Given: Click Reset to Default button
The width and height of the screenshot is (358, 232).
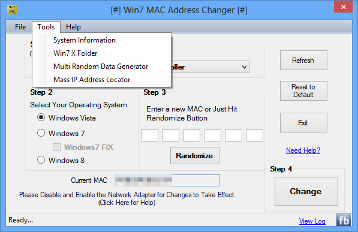Looking at the screenshot, I should tap(303, 91).
